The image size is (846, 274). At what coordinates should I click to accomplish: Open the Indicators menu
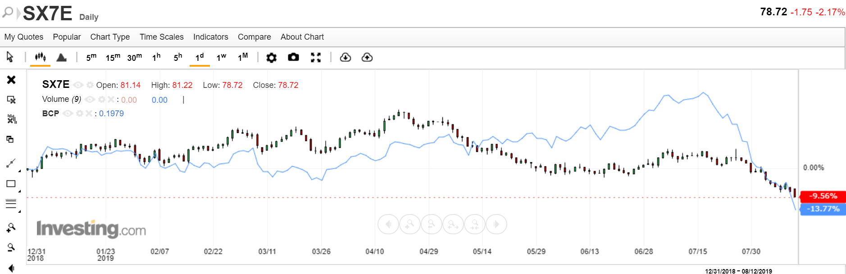click(x=210, y=37)
